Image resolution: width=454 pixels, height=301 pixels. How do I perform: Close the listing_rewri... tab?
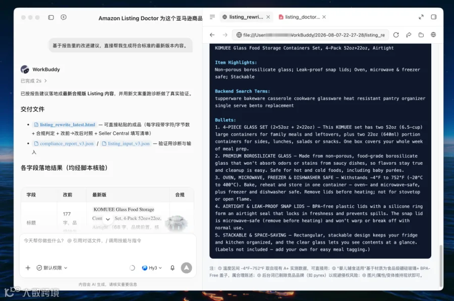268,17
